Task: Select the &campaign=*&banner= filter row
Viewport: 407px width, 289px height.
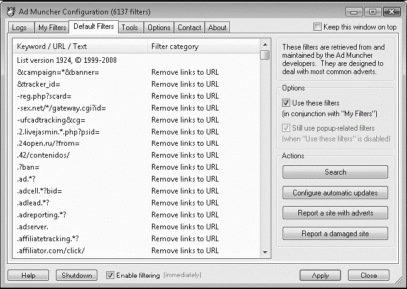Action: [136, 72]
